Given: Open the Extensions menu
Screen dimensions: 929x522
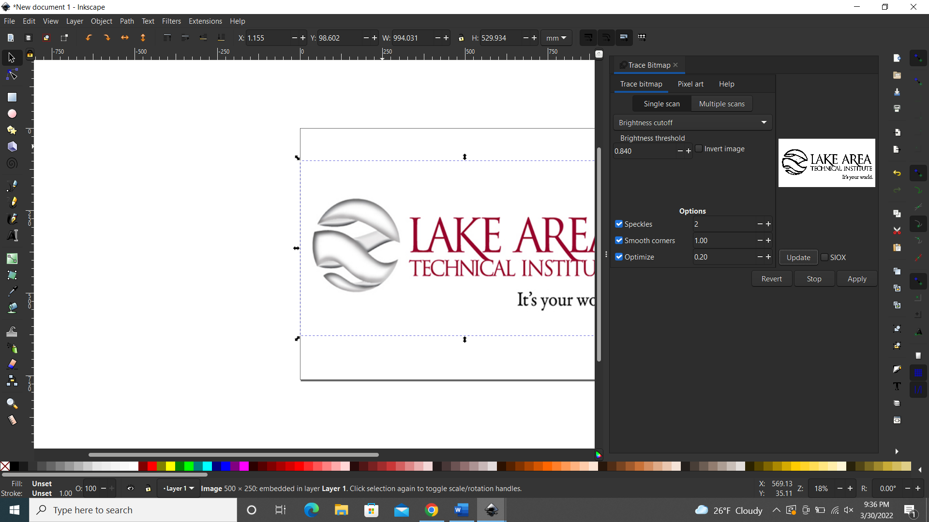Looking at the screenshot, I should 205,21.
